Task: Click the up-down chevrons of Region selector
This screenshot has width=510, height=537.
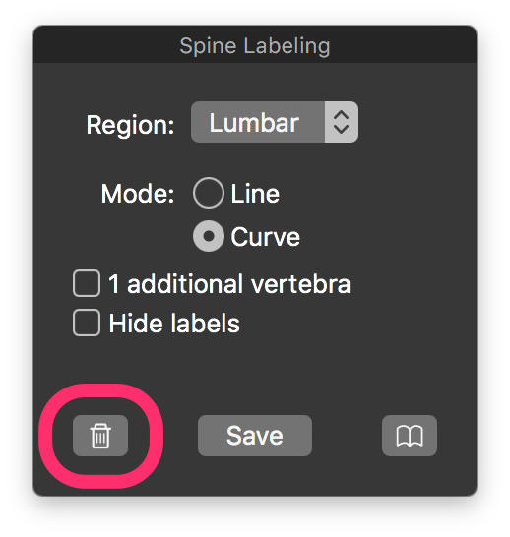Action: tap(342, 122)
